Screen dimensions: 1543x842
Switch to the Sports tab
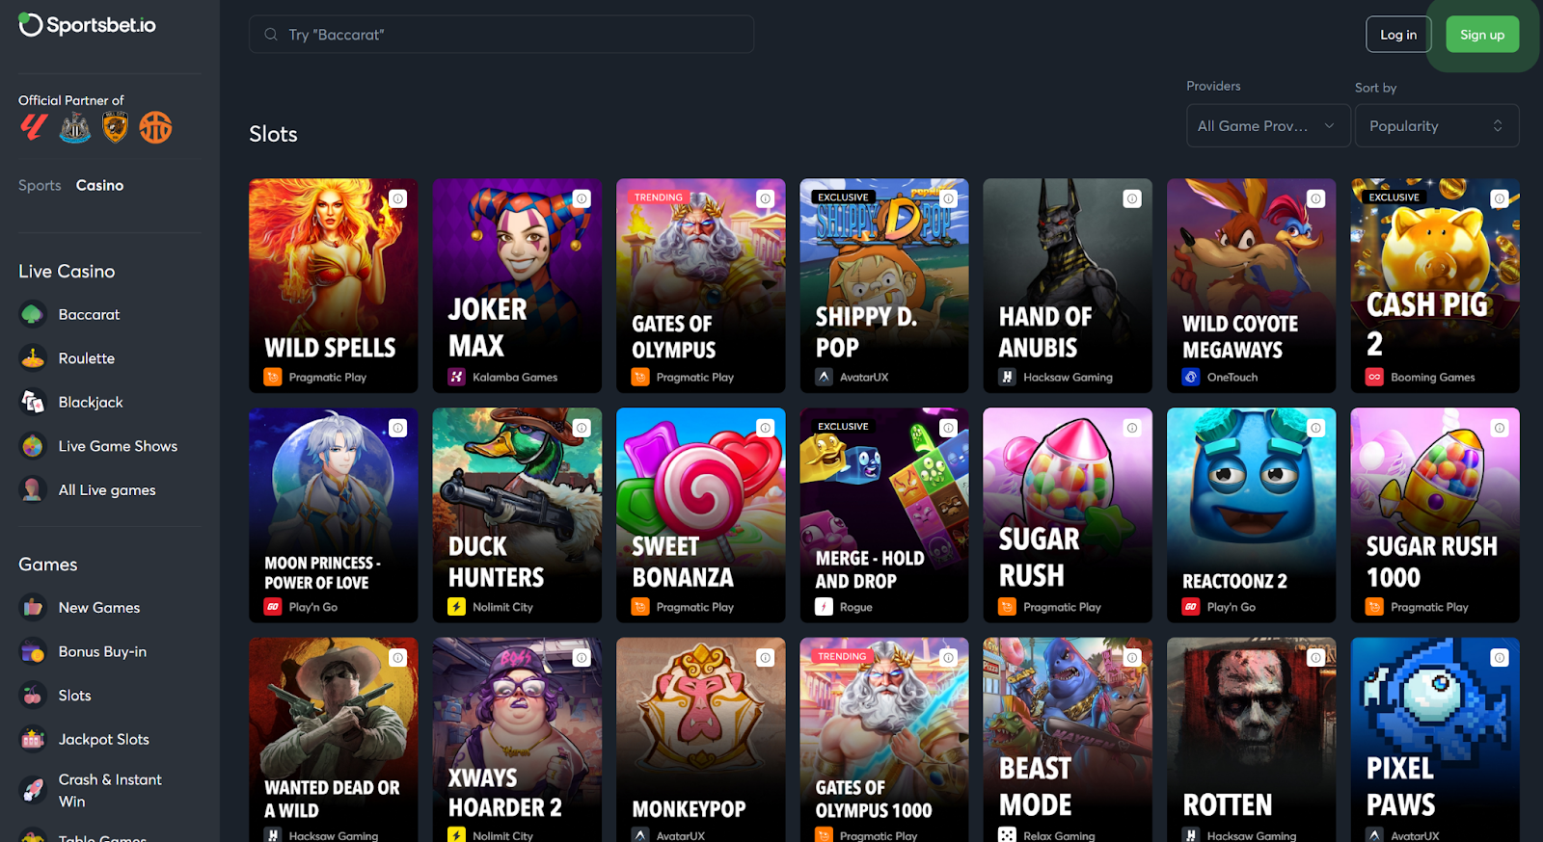point(40,185)
